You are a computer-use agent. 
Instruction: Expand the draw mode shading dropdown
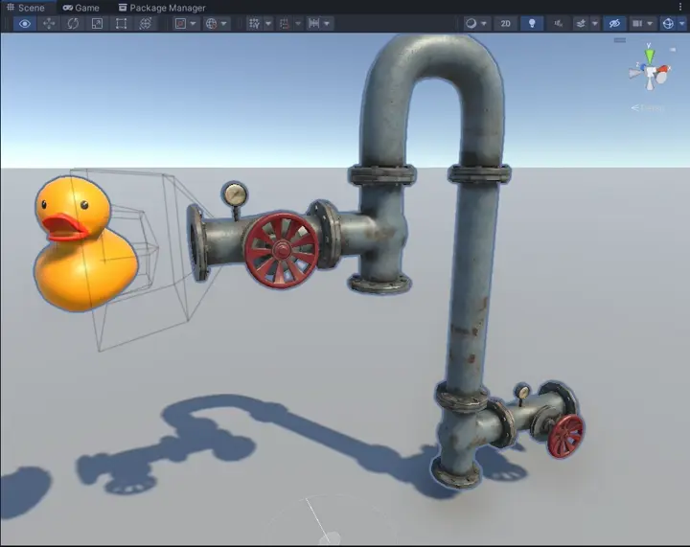(x=484, y=23)
